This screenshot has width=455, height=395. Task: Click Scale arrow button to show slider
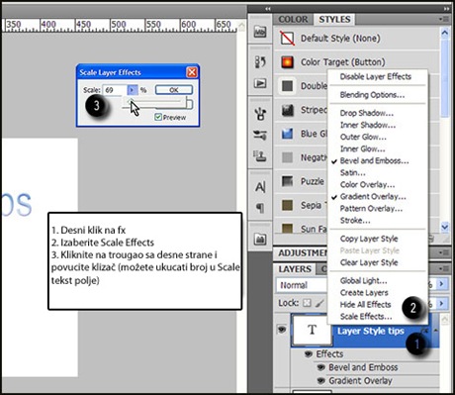click(132, 90)
